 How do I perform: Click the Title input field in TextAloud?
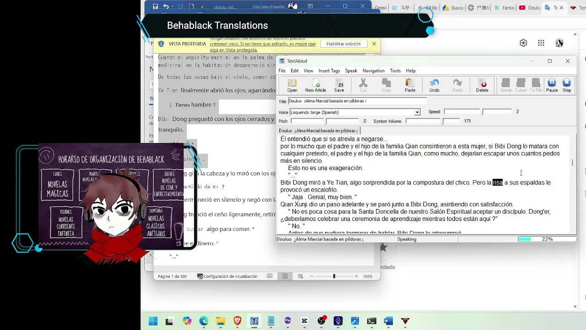[x=357, y=101]
